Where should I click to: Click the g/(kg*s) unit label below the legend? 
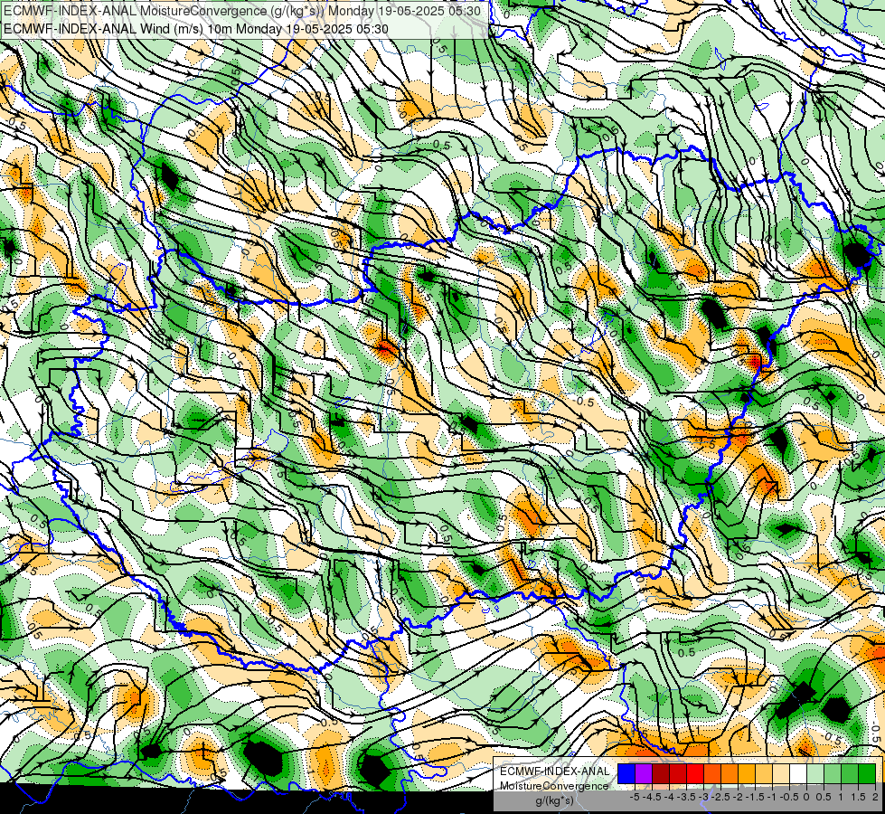[554, 800]
